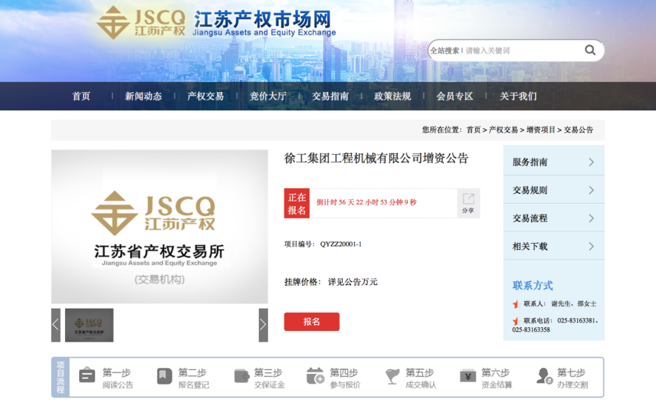Open the 产权交易 navigation menu
The width and height of the screenshot is (656, 403).
205,96
